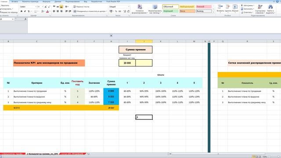Image resolution: width=281 pixels, height=158 pixels.
Task: Toggle italic formatting in Font group
Action: [x=25, y=11]
